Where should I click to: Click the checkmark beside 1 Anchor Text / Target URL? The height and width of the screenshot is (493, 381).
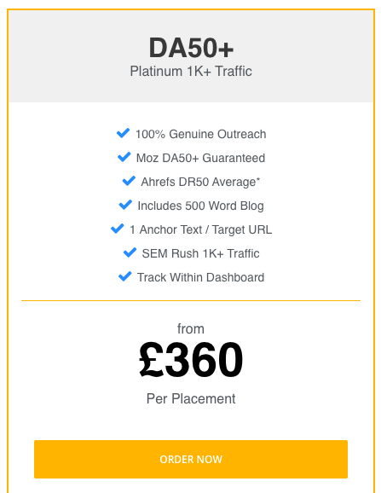pyautogui.click(x=118, y=229)
